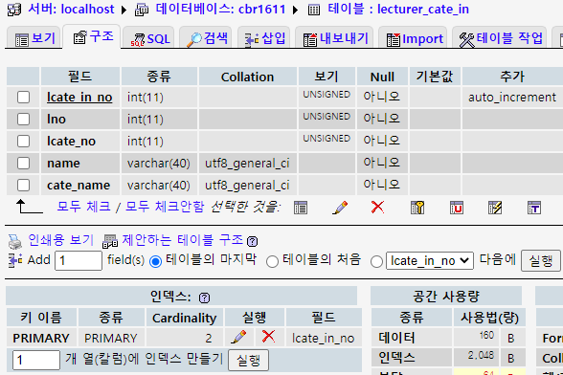Select 테이블의 마지막 radio option
This screenshot has height=375, width=563.
point(155,261)
